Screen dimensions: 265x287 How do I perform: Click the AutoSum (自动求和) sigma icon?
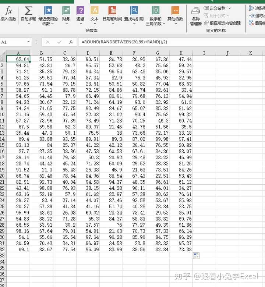pos(28,11)
